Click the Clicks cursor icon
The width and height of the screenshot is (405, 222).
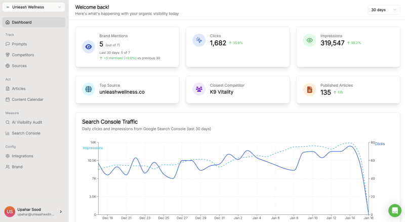[199, 40]
